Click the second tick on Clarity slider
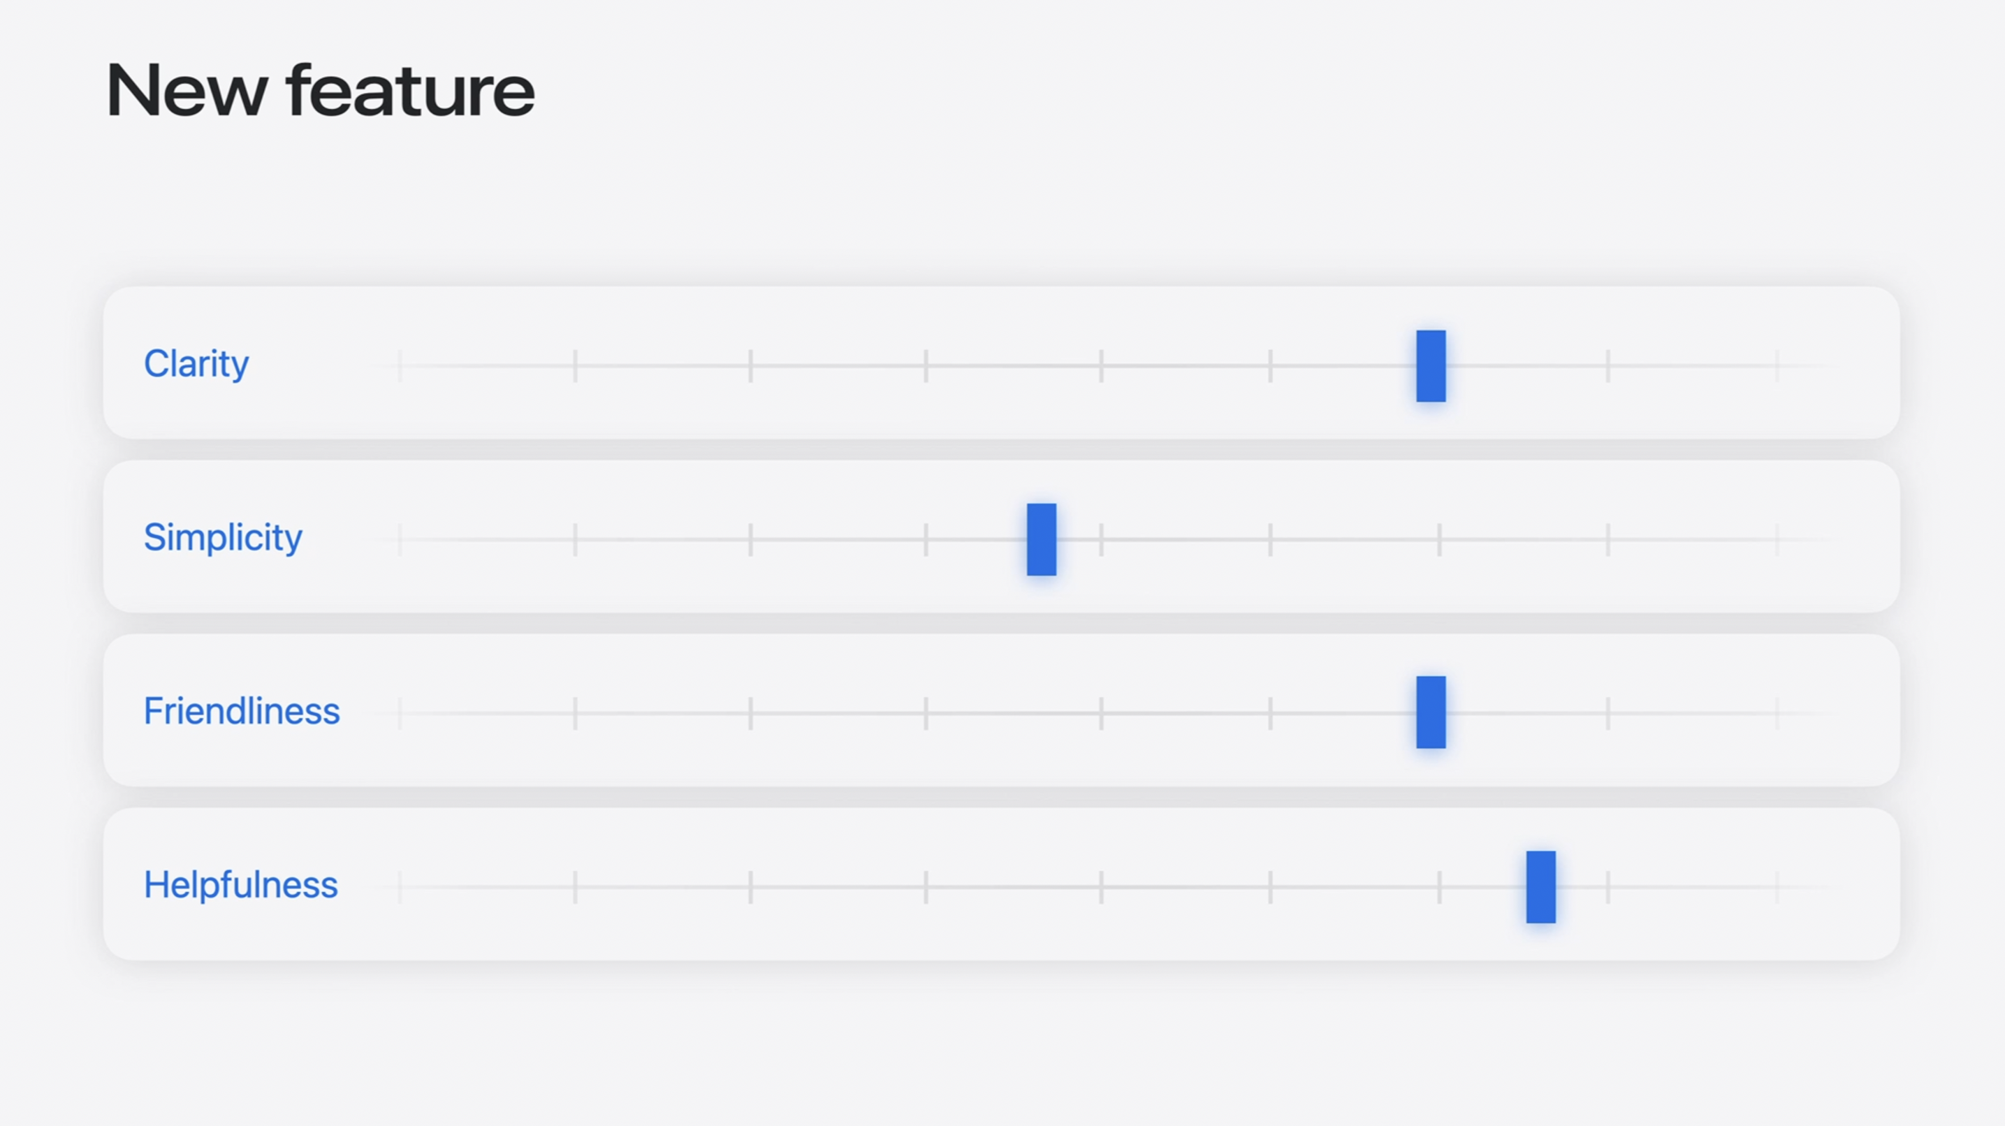 (575, 366)
